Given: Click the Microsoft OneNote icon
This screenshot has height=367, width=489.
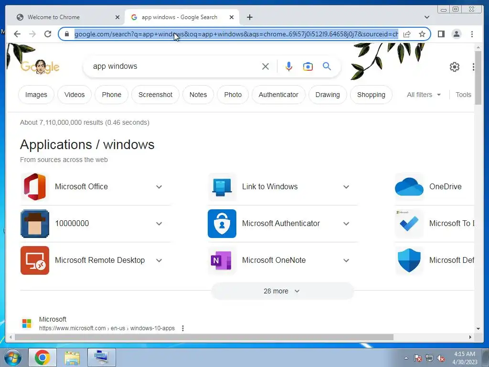Looking at the screenshot, I should tap(222, 260).
